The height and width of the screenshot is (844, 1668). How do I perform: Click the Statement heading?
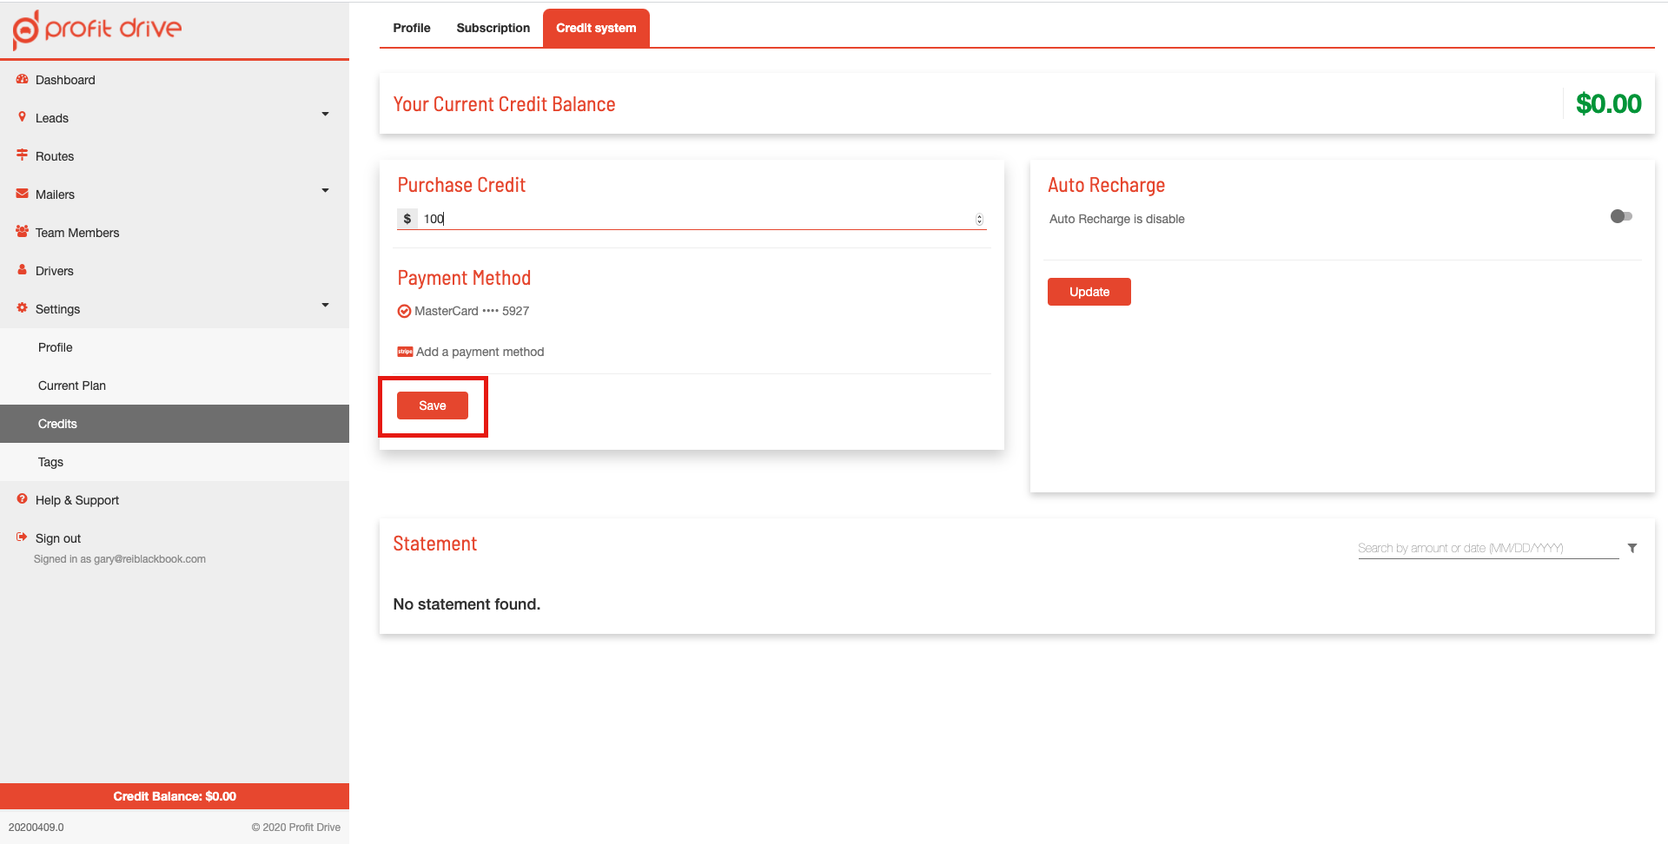coord(435,544)
